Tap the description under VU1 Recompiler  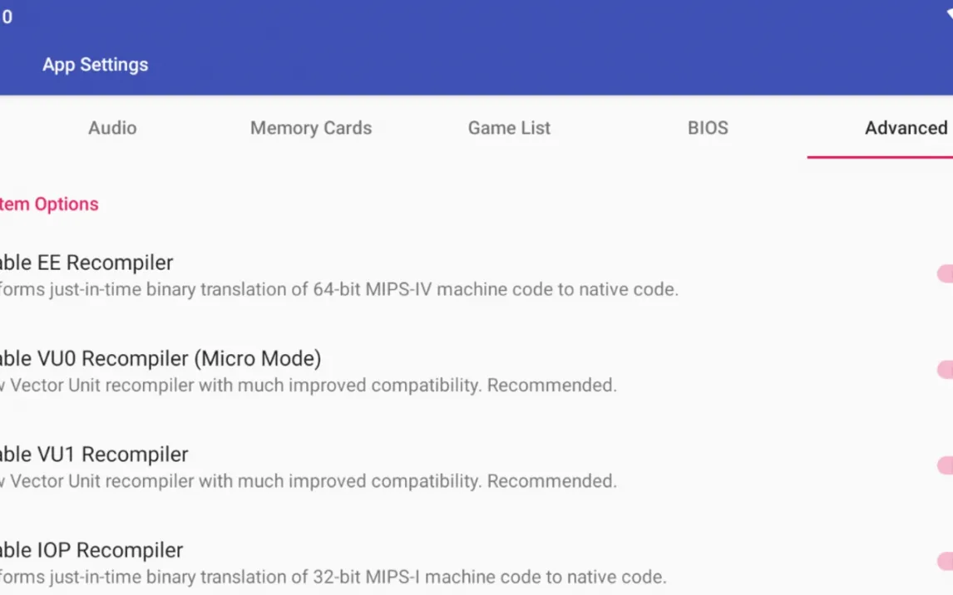pos(309,481)
